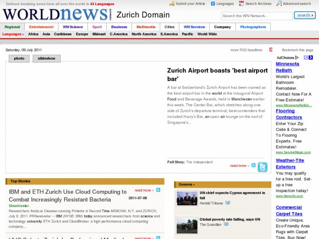Select Caribbean region
Viewport: 319px width, 239px height.
pos(63,34)
